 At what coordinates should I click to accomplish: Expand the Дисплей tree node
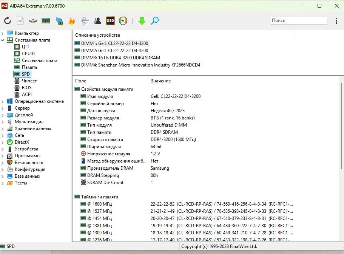2,115
